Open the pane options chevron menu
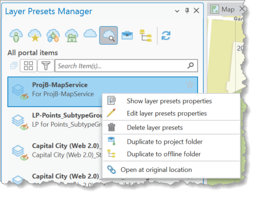The height and width of the screenshot is (197, 258). 177,11
